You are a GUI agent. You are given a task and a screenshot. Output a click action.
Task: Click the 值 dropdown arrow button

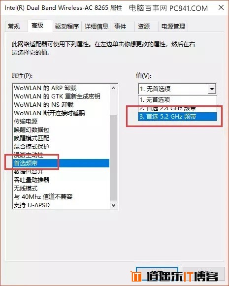tap(212, 89)
